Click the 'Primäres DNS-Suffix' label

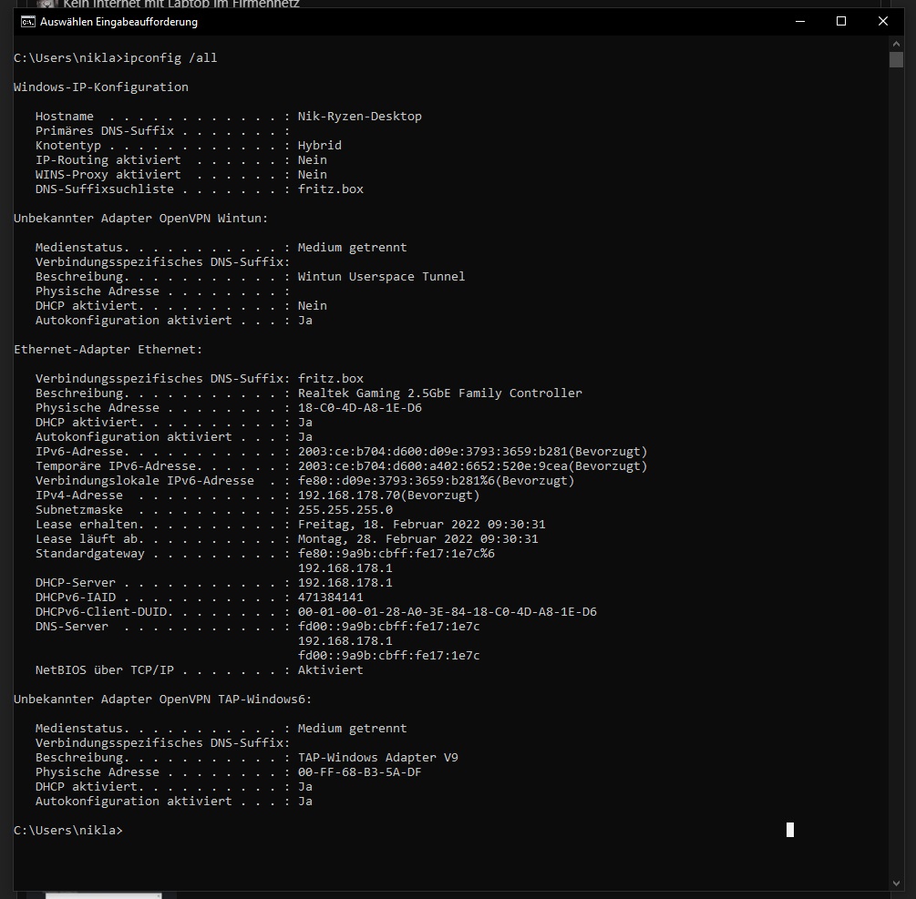(x=105, y=131)
